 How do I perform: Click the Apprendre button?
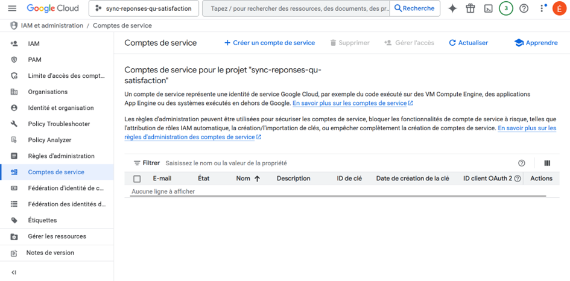tap(536, 43)
